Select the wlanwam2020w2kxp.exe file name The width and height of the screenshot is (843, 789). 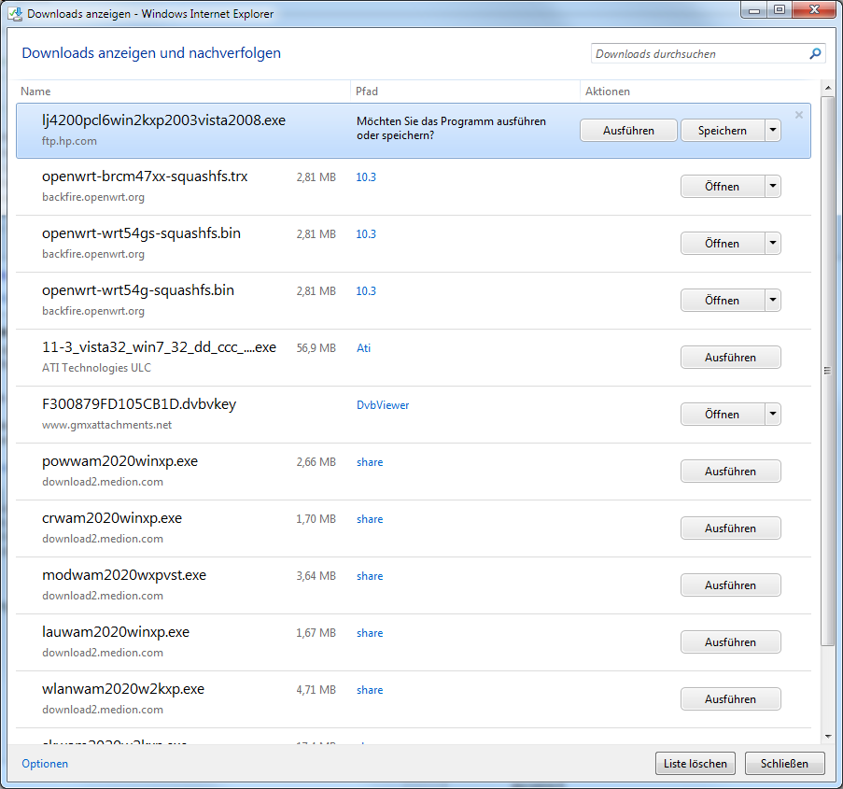click(123, 689)
